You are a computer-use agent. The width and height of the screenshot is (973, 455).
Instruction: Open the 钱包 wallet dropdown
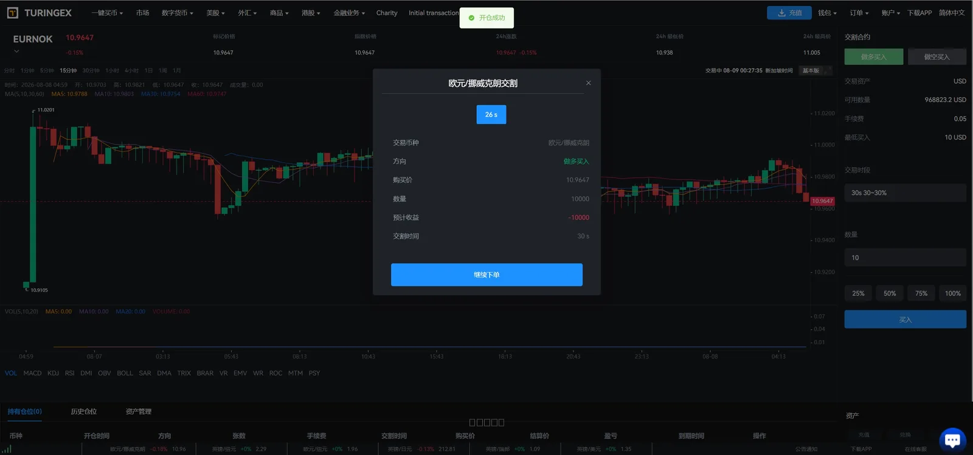pos(827,13)
